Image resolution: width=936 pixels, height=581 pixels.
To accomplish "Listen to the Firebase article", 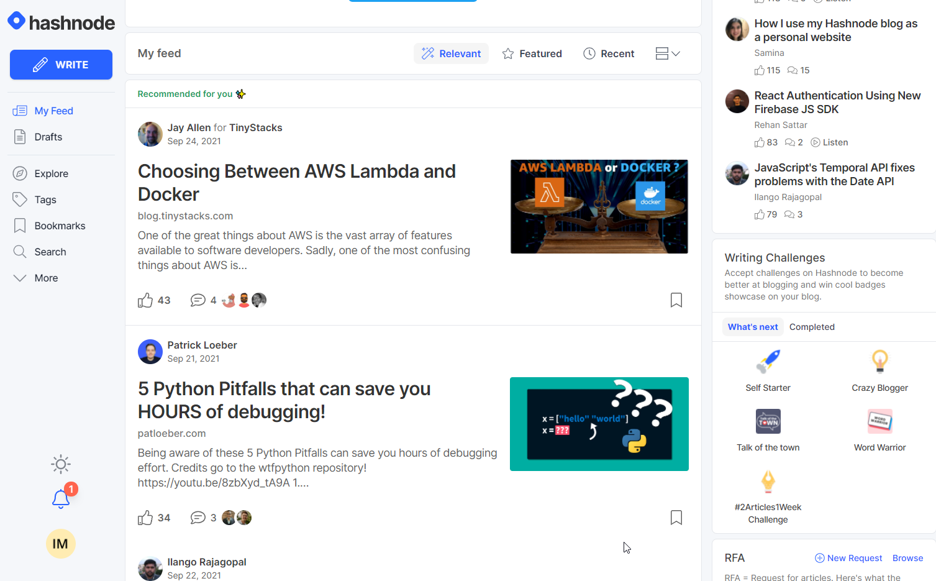I will click(829, 142).
